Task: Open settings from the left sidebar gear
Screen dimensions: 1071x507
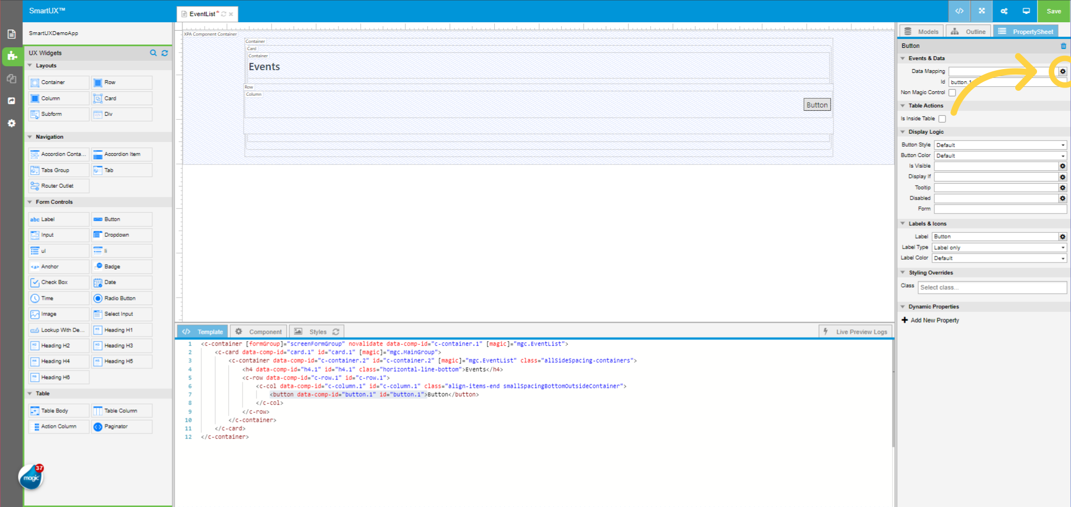Action: tap(12, 123)
